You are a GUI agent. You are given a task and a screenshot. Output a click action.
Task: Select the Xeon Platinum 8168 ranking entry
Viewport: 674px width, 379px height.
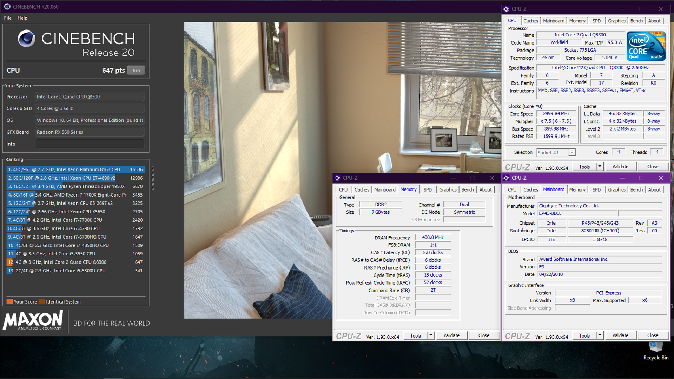tap(75, 169)
